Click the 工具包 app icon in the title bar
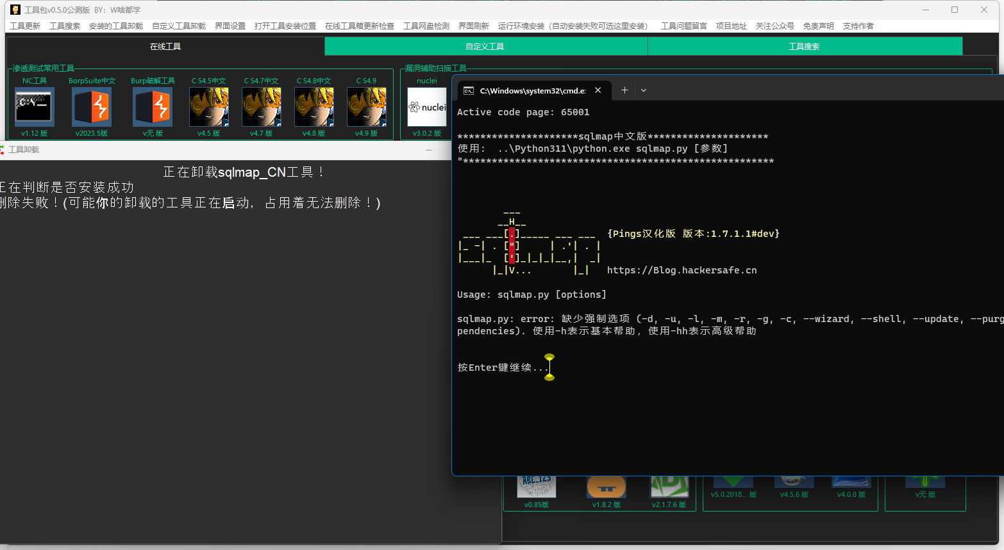This screenshot has height=550, width=1004. pyautogui.click(x=15, y=10)
